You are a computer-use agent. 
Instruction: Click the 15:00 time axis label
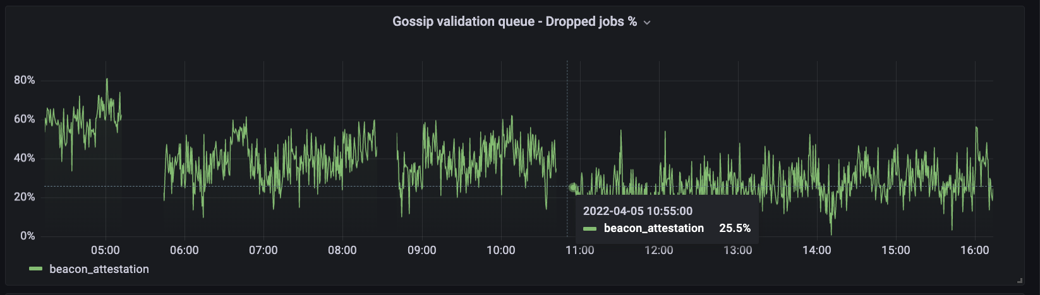(x=896, y=250)
